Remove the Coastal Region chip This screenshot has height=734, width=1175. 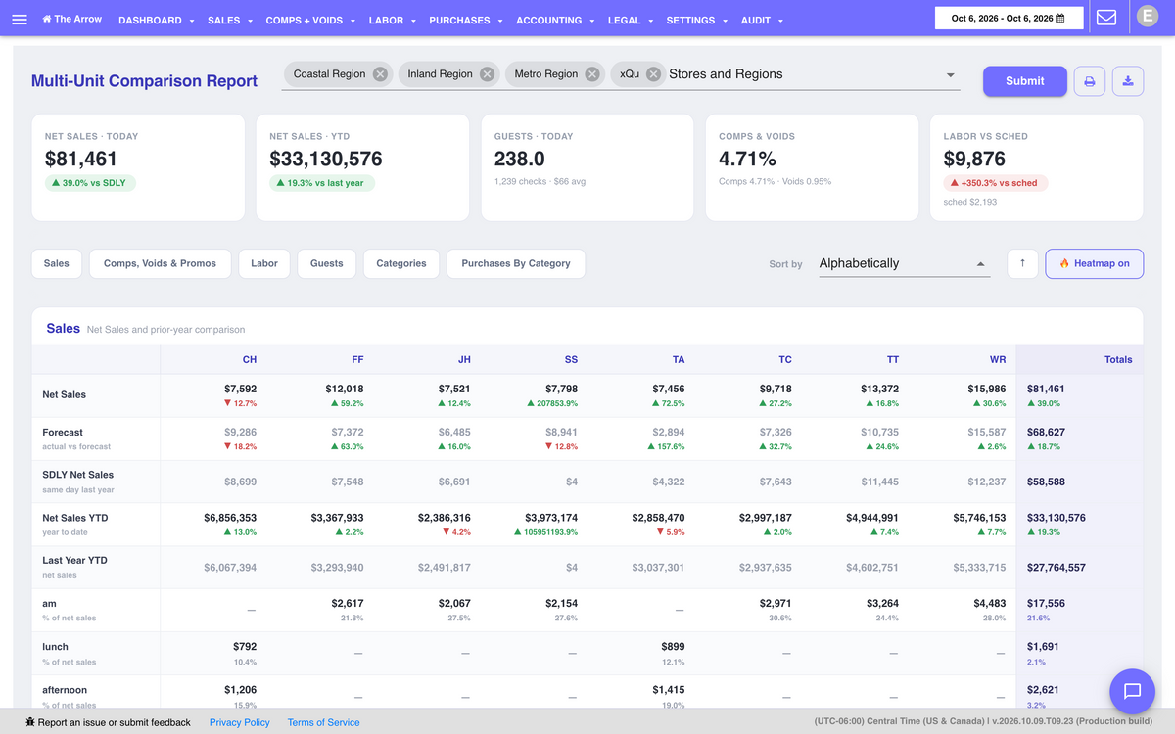(x=380, y=74)
